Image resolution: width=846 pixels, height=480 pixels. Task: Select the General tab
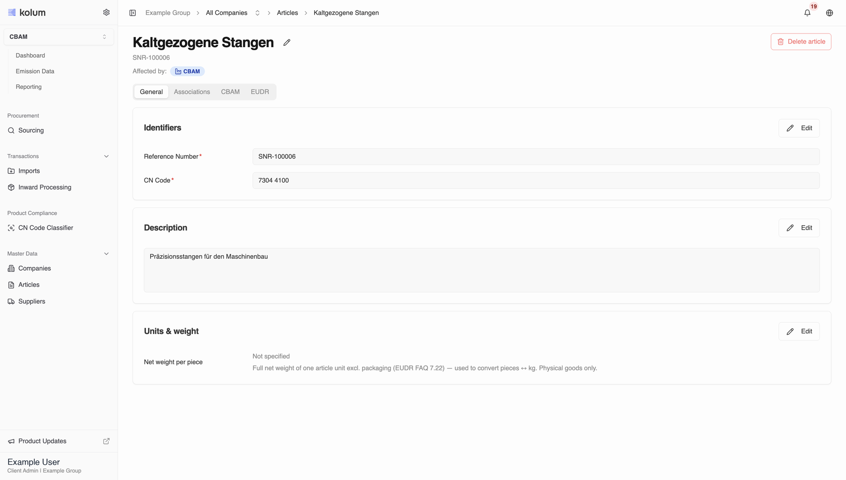(151, 92)
